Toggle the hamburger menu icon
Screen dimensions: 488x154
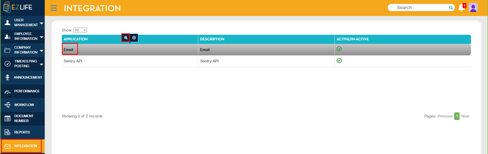[54, 8]
